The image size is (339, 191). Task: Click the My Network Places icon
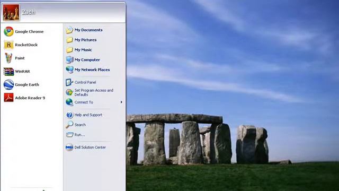pyautogui.click(x=69, y=70)
